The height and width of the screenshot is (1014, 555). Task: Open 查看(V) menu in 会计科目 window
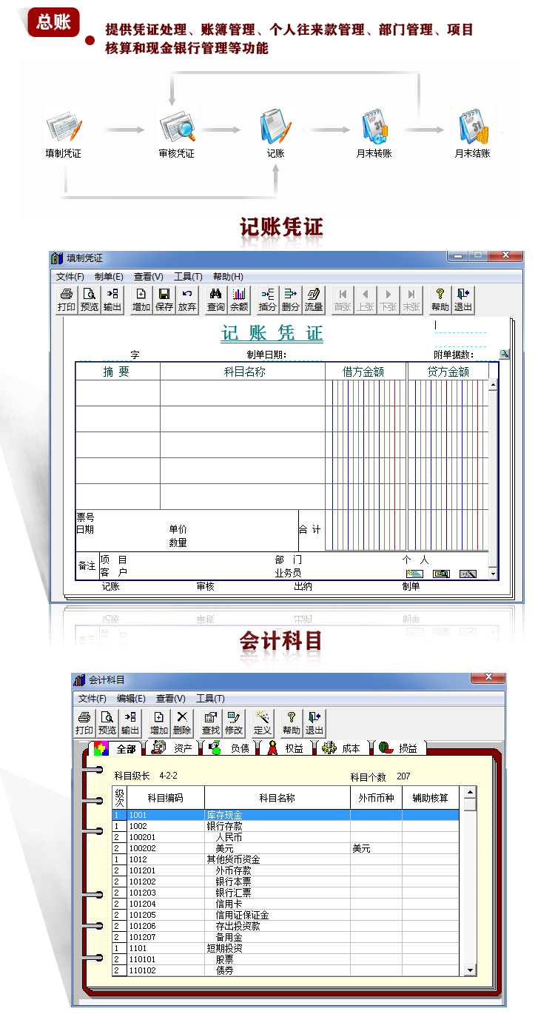tap(170, 698)
